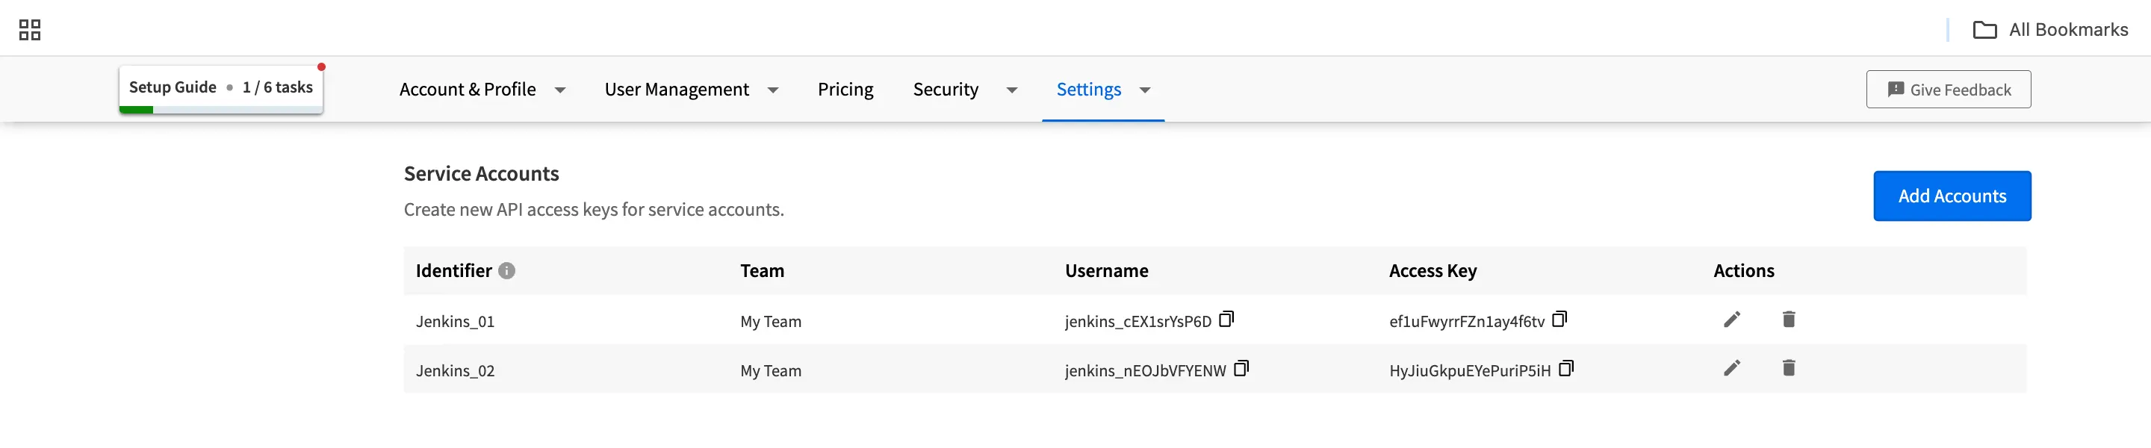
Task: Select the Settings tab label
Action: (x=1088, y=90)
